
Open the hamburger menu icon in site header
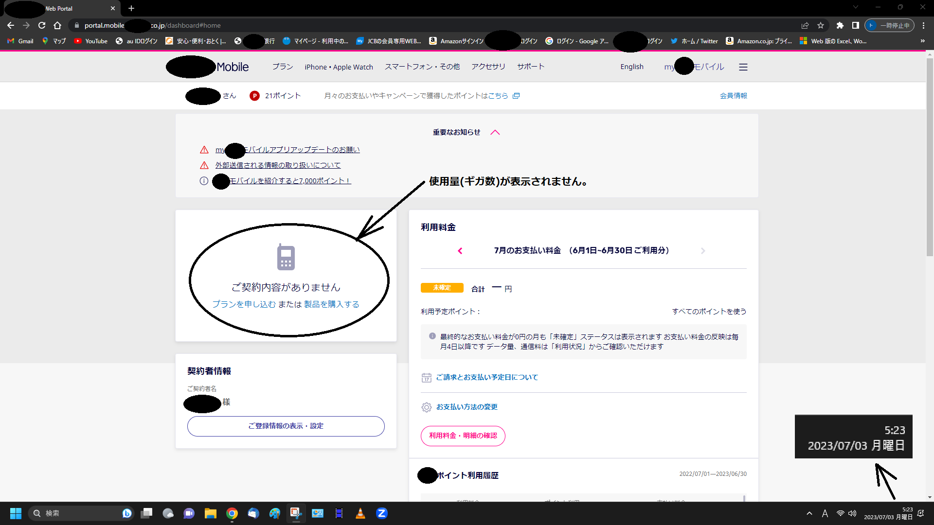(743, 67)
